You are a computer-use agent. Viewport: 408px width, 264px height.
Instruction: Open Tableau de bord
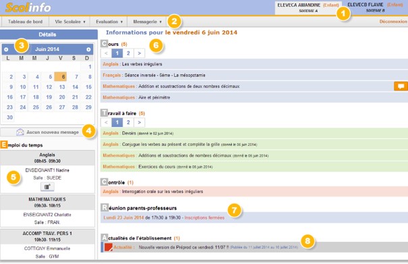pyautogui.click(x=25, y=22)
